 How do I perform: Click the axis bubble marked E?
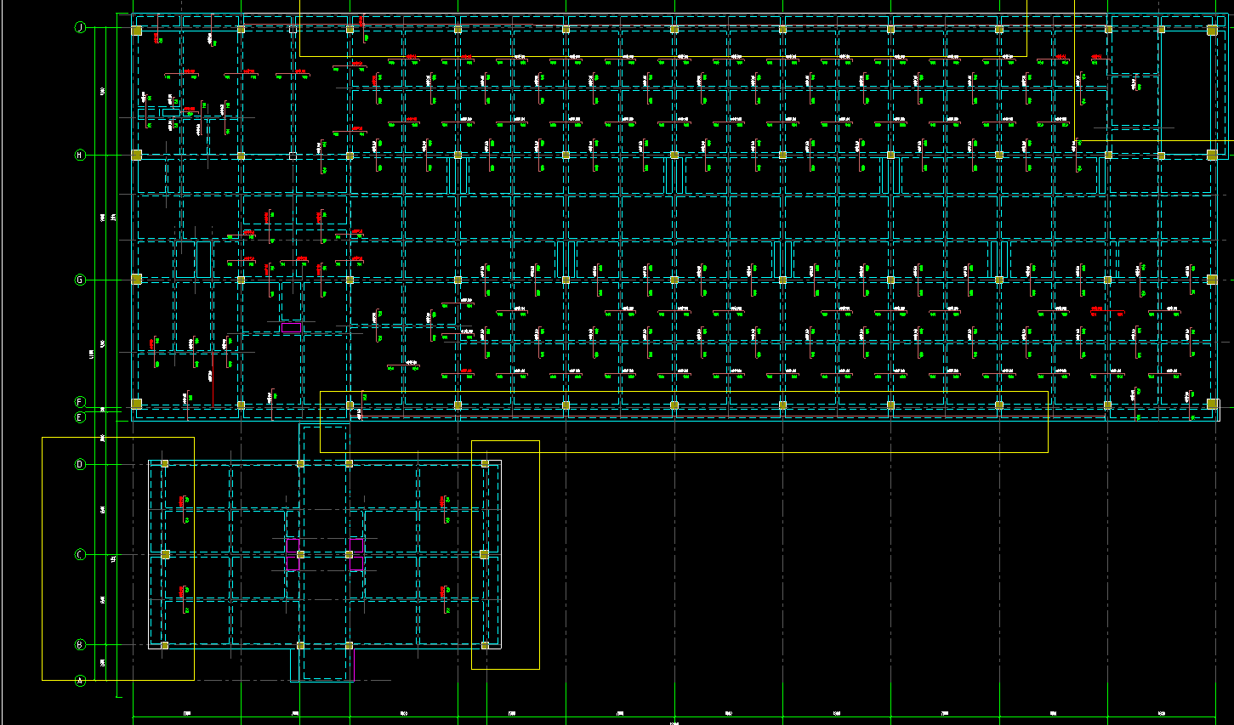coord(81,417)
